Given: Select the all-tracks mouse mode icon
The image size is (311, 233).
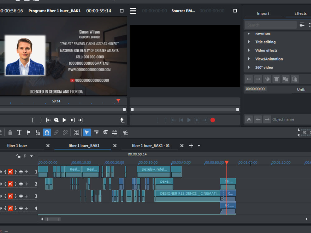Looking at the screenshot, I should (105, 133).
